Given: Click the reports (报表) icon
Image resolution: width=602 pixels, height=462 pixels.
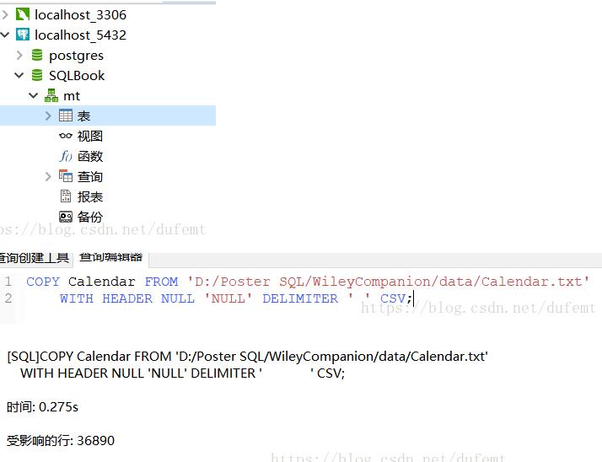Looking at the screenshot, I should tap(66, 196).
